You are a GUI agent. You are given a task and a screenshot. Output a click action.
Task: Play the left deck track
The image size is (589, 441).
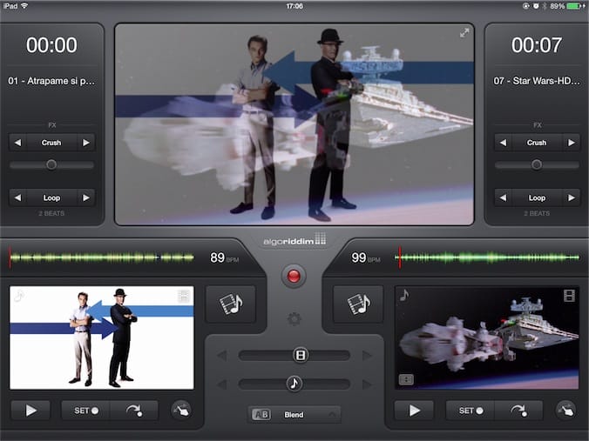point(31,411)
